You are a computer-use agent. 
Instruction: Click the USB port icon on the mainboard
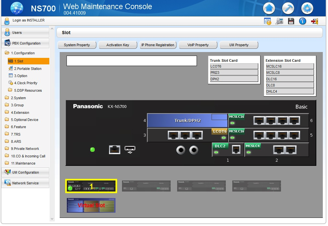tap(130, 150)
